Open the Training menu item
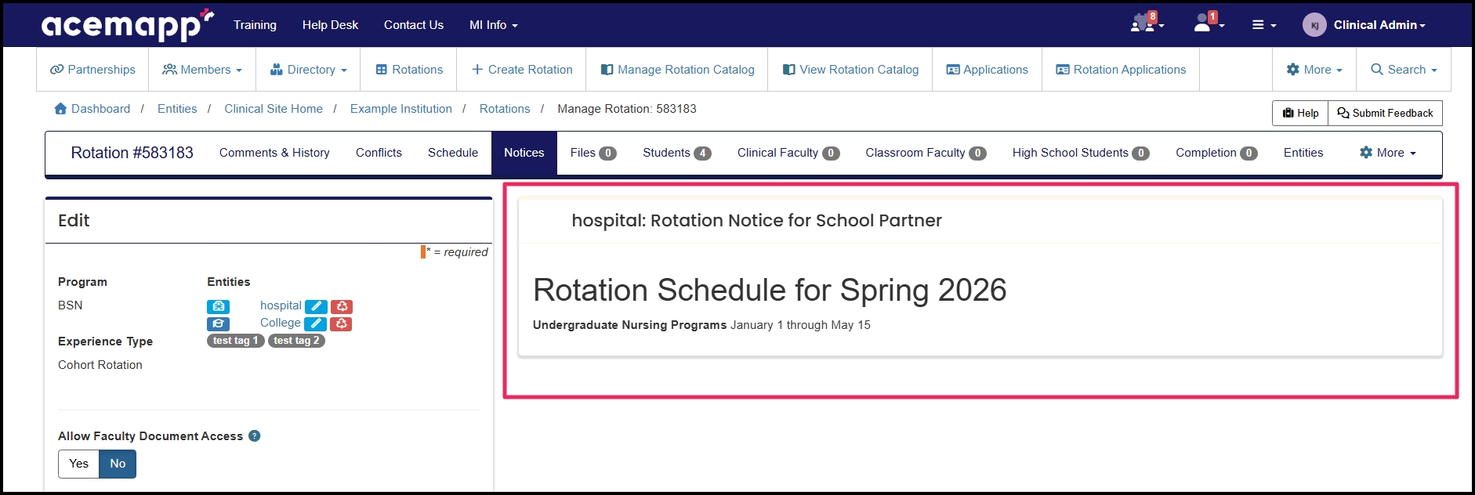 pyautogui.click(x=255, y=25)
